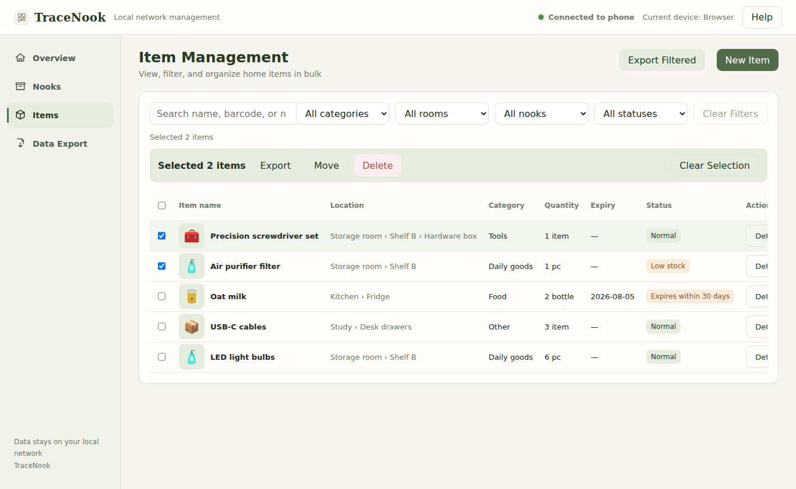The image size is (796, 489).
Task: Move the selected items
Action: (x=326, y=165)
